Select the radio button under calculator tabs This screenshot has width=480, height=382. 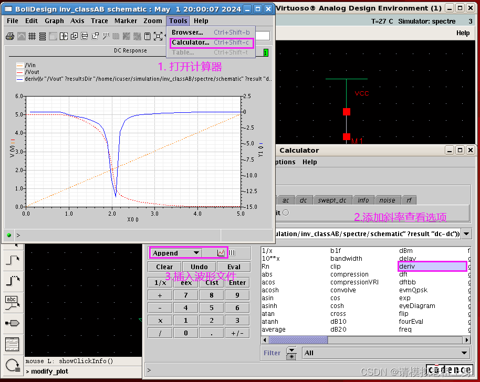coord(286,213)
